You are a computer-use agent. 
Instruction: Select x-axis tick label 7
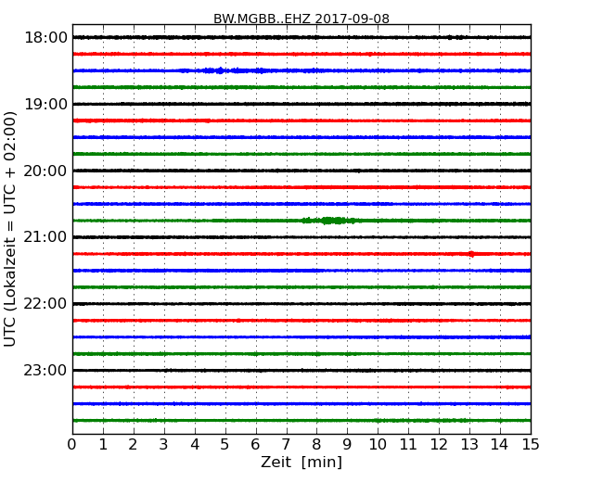[x=286, y=444]
